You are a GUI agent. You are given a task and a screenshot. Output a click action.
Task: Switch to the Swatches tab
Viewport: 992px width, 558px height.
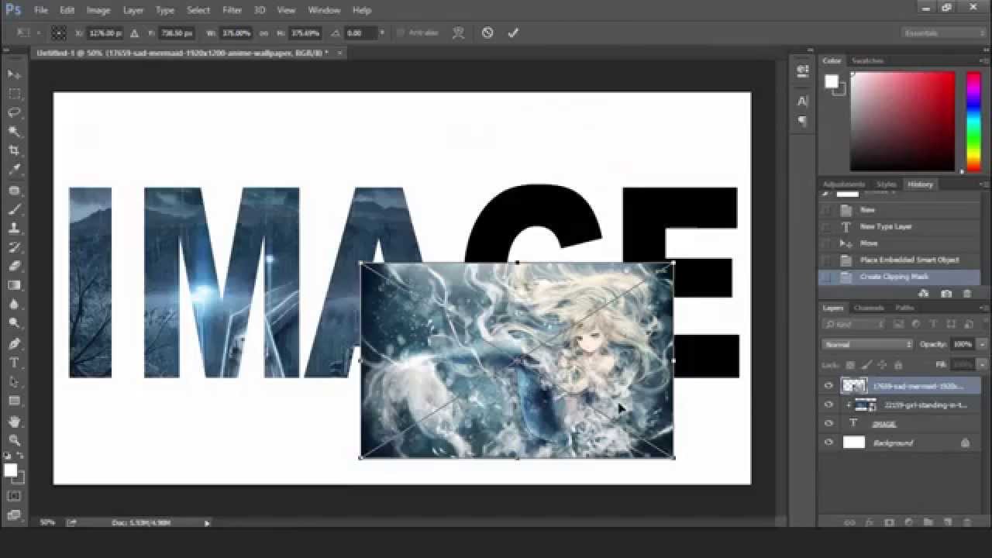867,60
